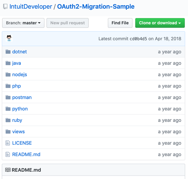Click the views folder icon
Viewport: 188px width, 179px height.
pyautogui.click(x=8, y=132)
